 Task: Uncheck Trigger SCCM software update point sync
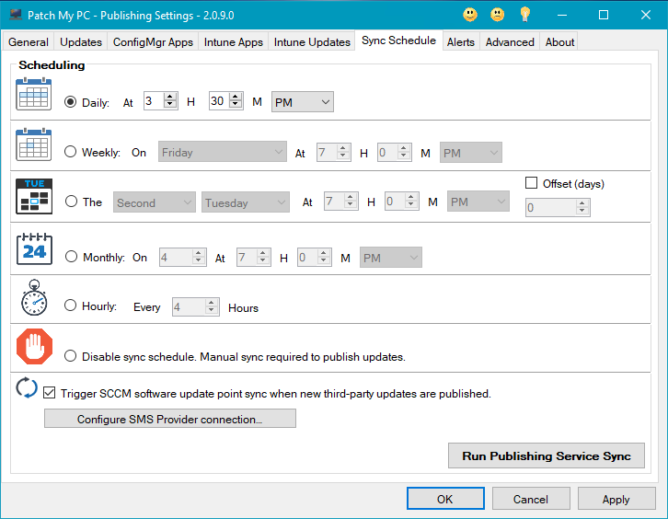tap(50, 393)
